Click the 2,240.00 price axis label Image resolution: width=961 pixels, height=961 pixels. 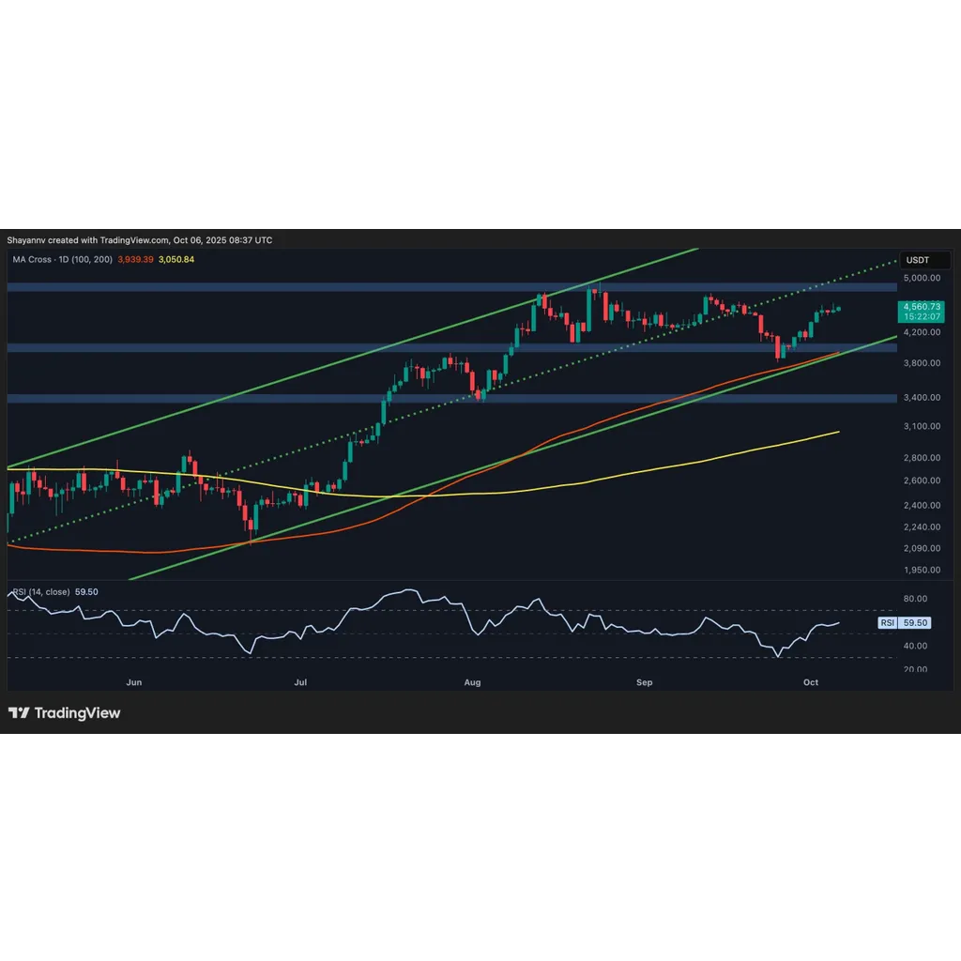(922, 526)
